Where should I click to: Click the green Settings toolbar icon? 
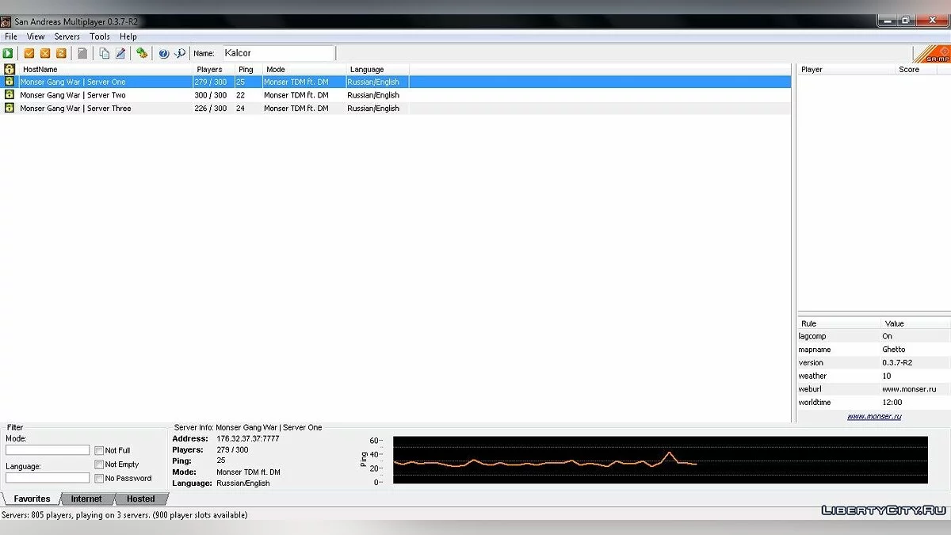(x=142, y=53)
